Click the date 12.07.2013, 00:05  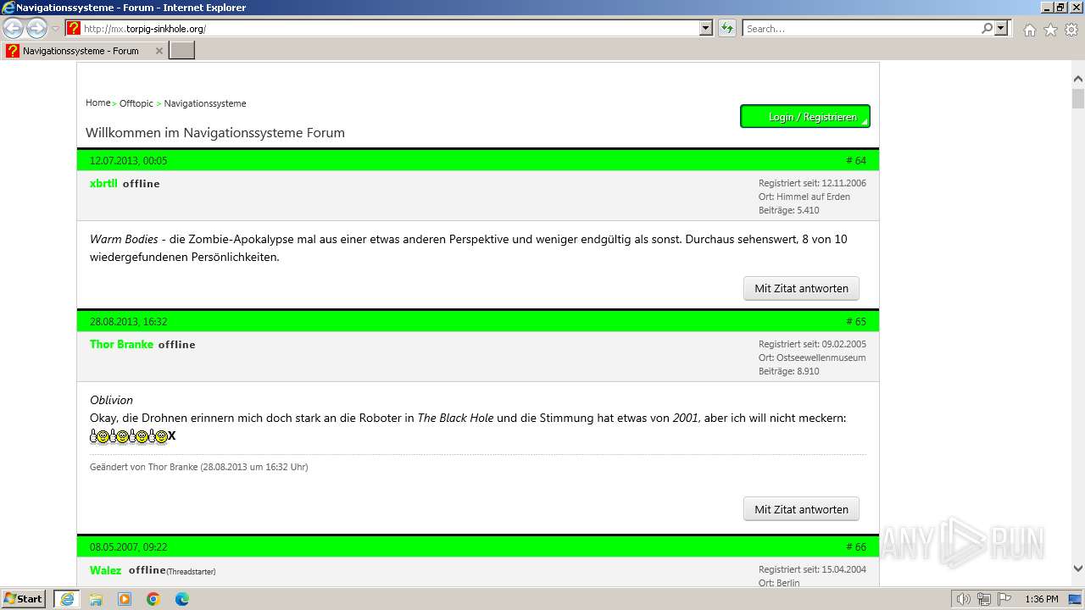tap(128, 161)
